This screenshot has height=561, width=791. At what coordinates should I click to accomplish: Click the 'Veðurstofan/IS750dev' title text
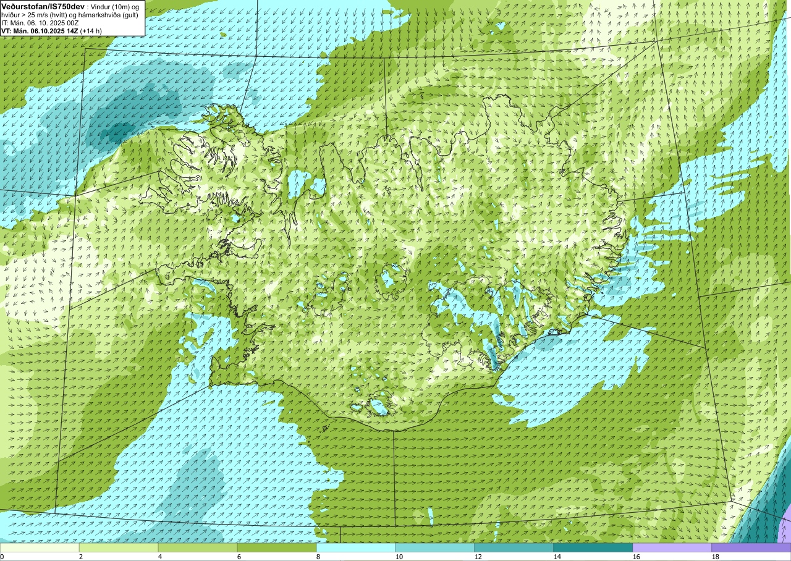[x=43, y=6]
